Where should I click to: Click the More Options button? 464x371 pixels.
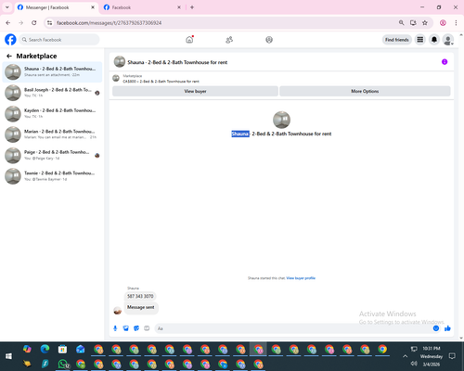[x=365, y=91]
